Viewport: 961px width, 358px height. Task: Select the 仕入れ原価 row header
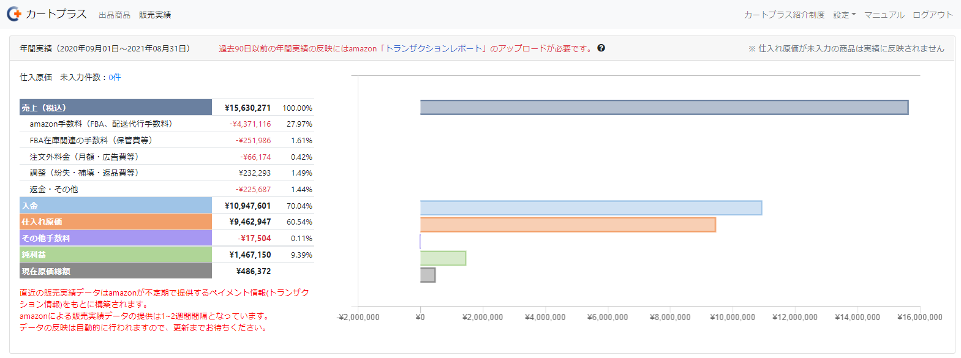click(x=116, y=222)
